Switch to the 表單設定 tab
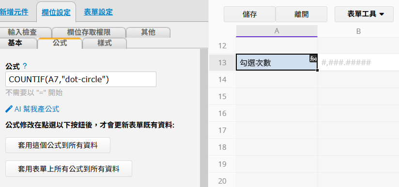Viewport: 399px width, 187px height. point(98,12)
